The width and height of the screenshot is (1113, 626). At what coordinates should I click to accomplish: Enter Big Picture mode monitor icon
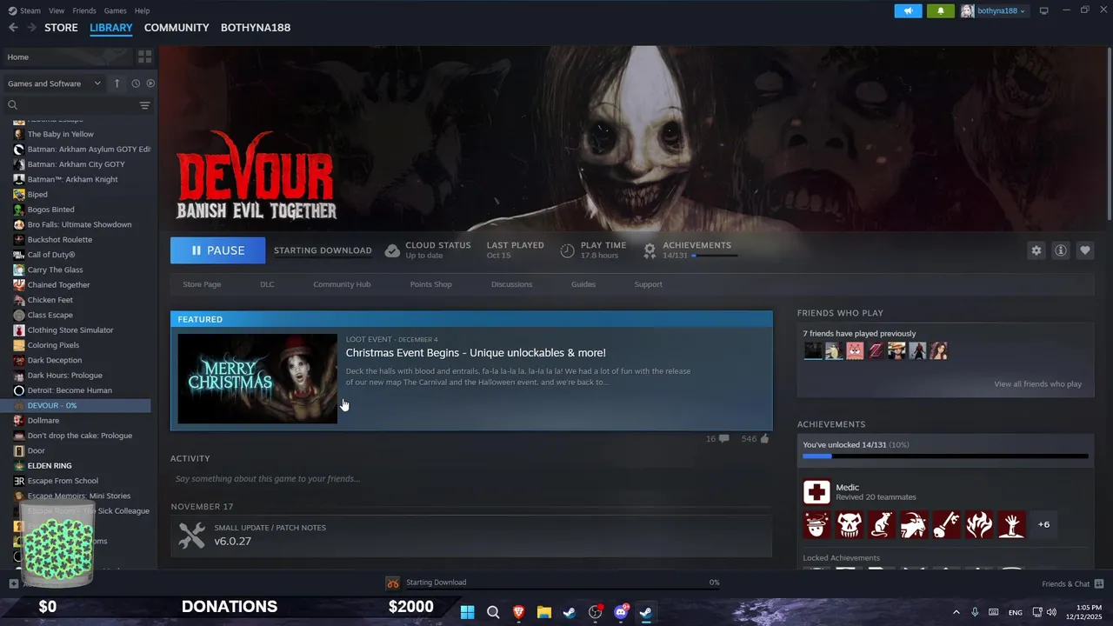[x=1043, y=10]
